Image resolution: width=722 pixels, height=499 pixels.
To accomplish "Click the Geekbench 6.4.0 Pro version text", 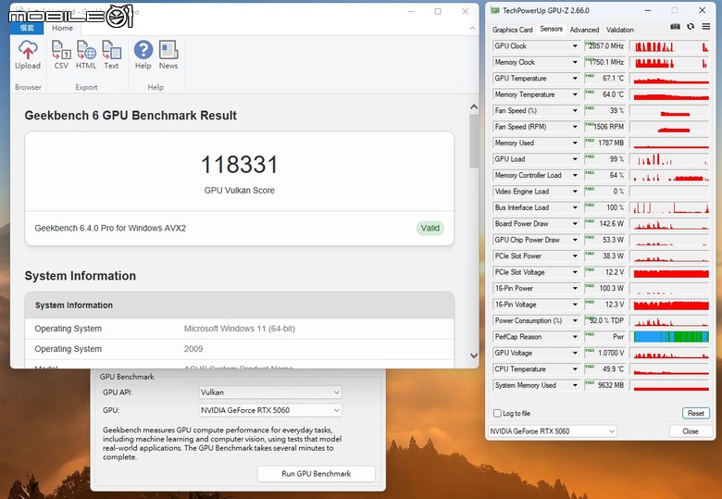I will point(110,228).
